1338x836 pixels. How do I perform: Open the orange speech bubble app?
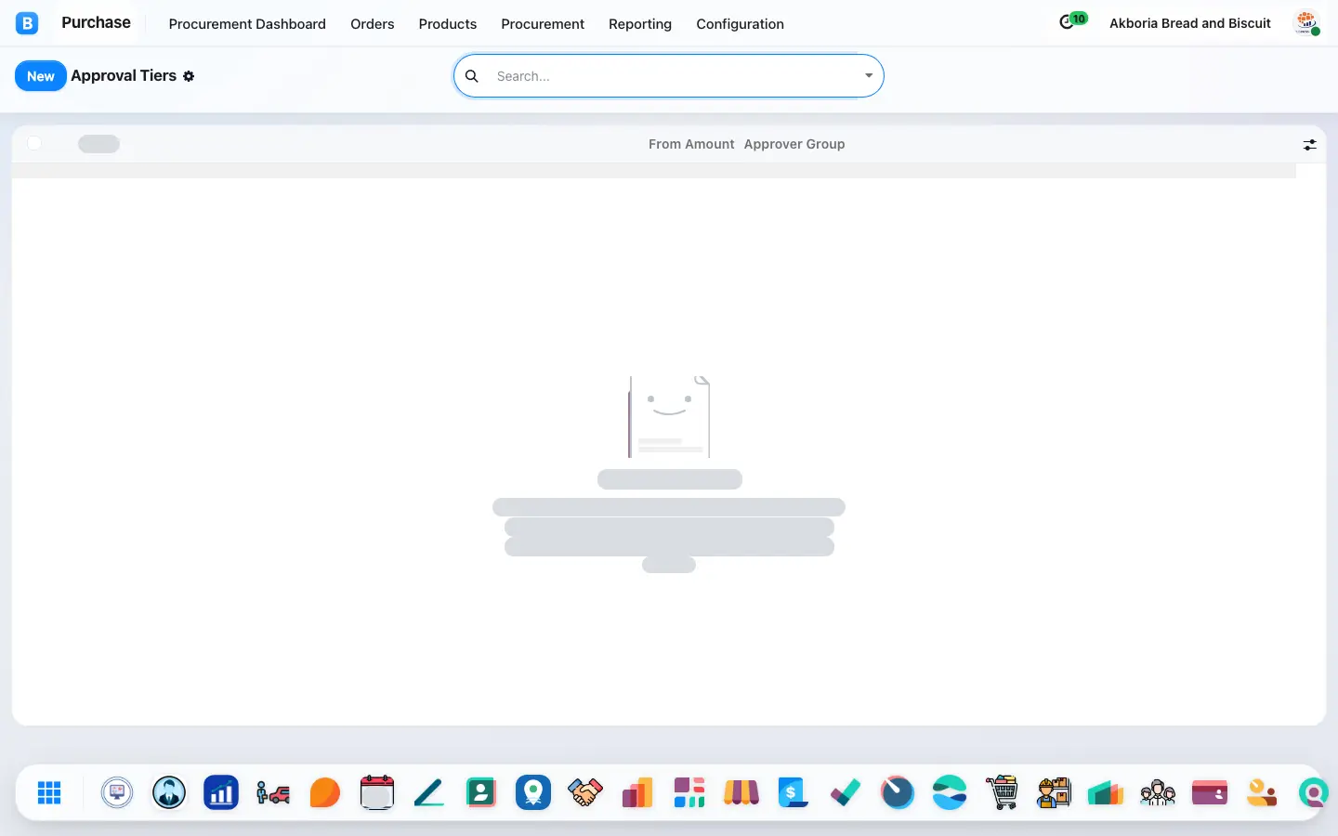[325, 792]
